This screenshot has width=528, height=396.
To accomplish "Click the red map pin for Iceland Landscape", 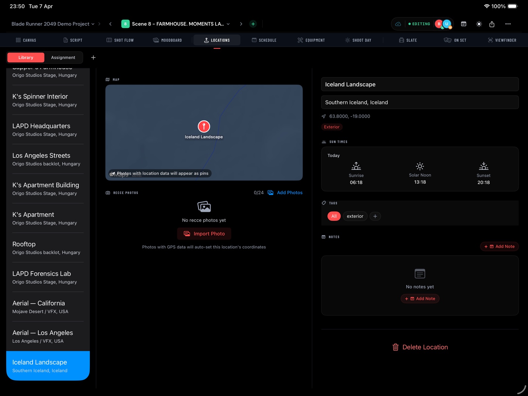I will pyautogui.click(x=204, y=126).
